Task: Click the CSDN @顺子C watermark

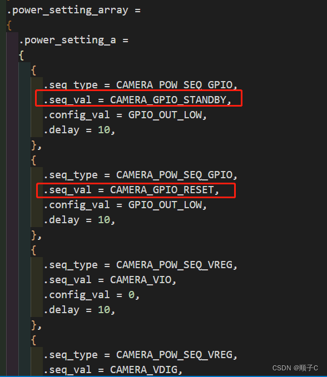Action: 295,368
